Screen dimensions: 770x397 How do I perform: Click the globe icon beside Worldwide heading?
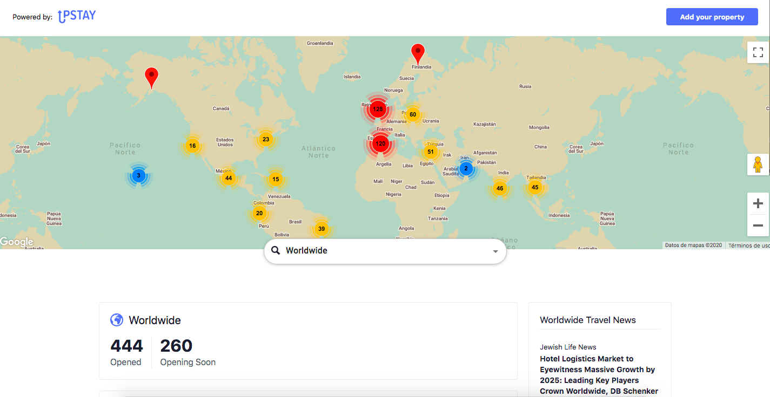pyautogui.click(x=117, y=320)
